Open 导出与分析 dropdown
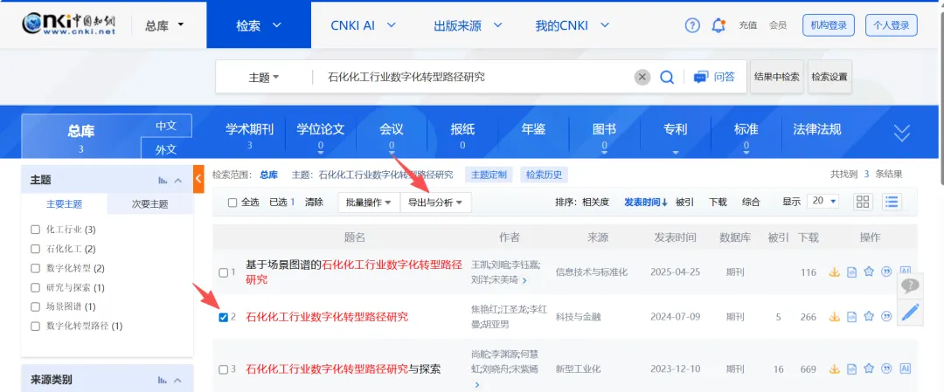944x392 pixels. [x=435, y=203]
